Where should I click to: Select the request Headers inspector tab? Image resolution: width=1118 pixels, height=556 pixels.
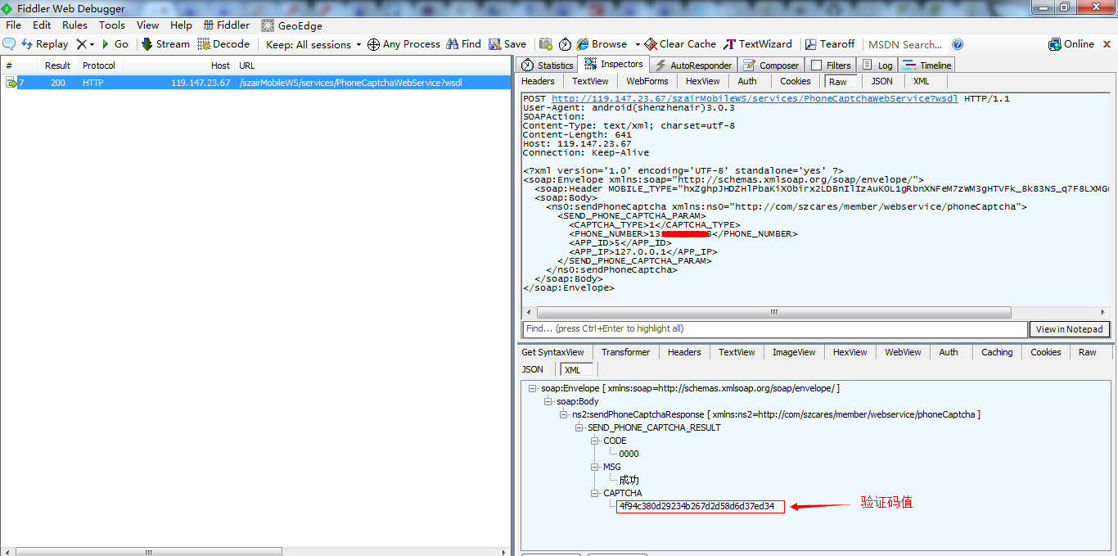pyautogui.click(x=538, y=81)
